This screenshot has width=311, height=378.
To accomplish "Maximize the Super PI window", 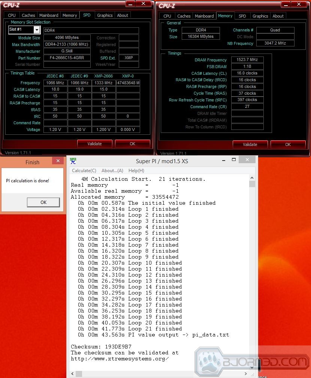I will click(233, 159).
